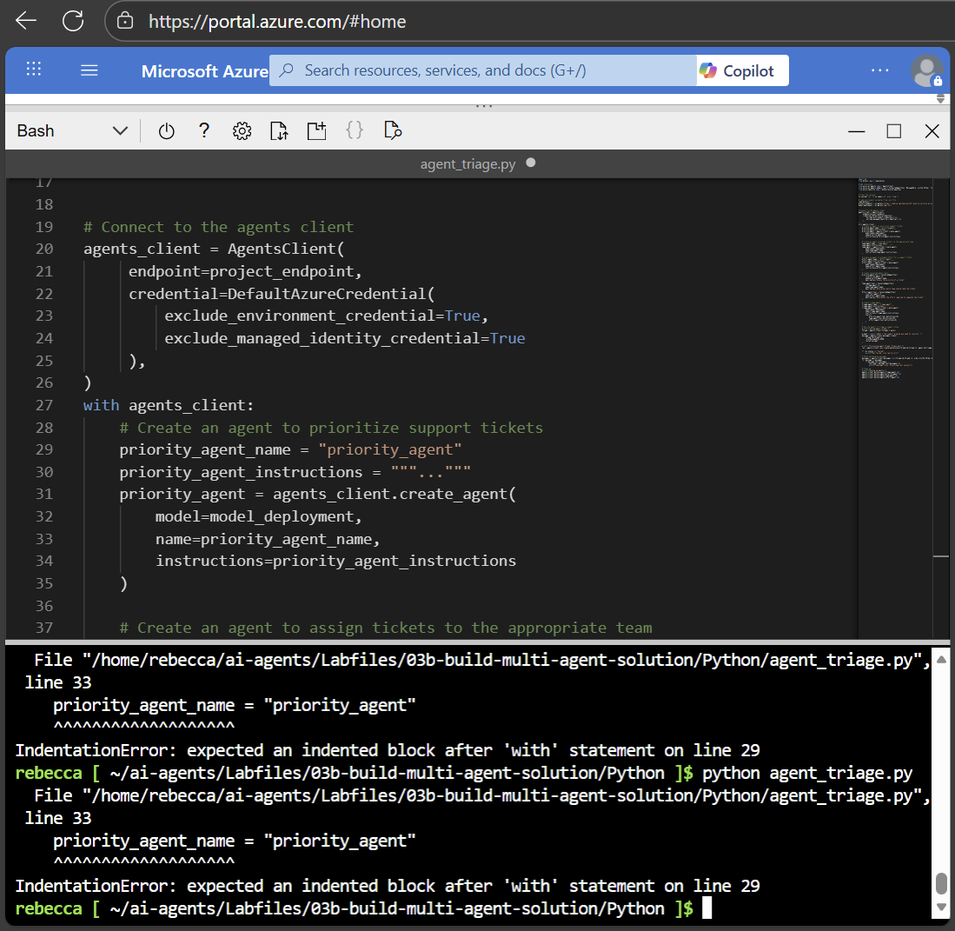
Task: Open the three-dot more options menu
Action: (x=879, y=70)
